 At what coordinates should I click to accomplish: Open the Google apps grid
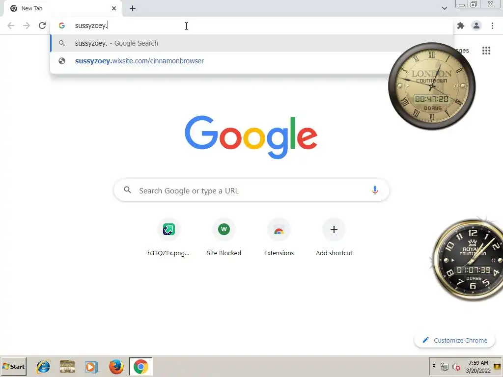(486, 51)
